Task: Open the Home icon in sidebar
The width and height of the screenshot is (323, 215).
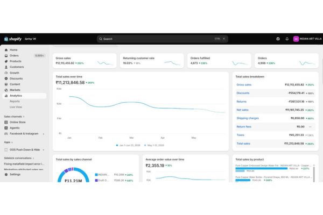Action: click(x=6, y=50)
